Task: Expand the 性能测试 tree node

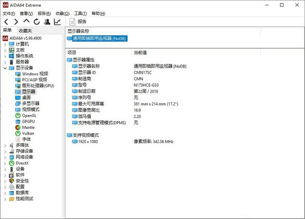Action: click(5, 199)
